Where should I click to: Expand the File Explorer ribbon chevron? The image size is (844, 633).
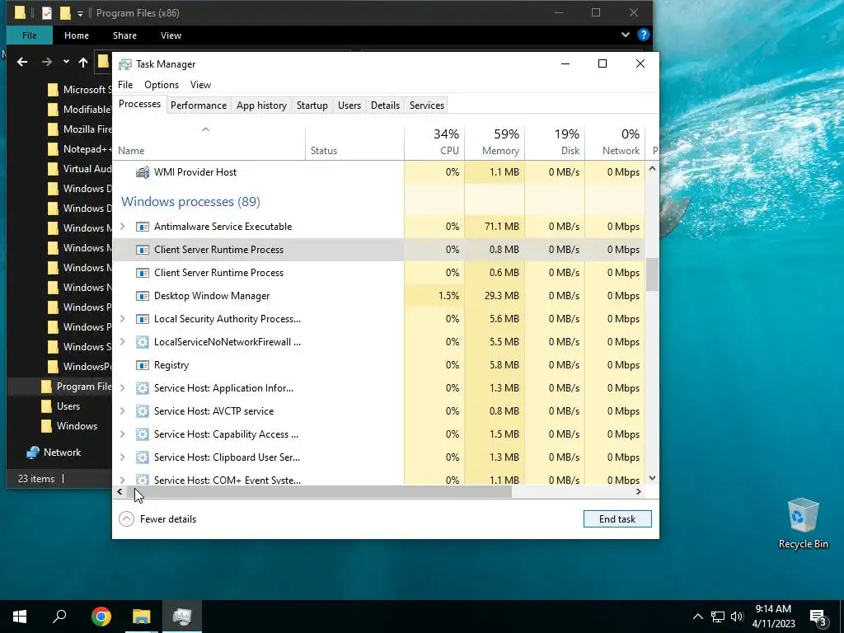point(625,35)
